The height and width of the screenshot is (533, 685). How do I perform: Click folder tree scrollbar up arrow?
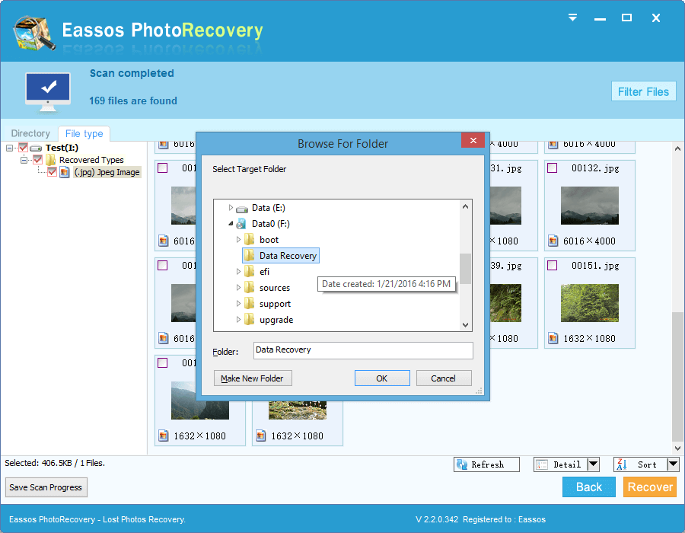[x=465, y=206]
